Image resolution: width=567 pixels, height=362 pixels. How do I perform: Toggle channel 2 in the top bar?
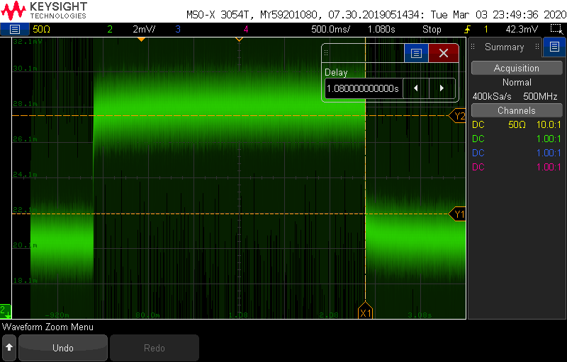click(110, 29)
